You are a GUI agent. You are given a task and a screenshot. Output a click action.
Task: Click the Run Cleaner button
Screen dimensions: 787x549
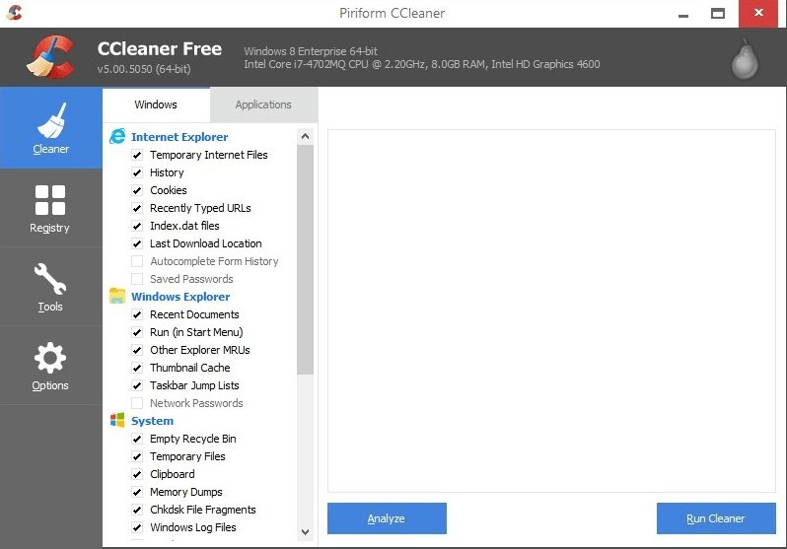716,518
